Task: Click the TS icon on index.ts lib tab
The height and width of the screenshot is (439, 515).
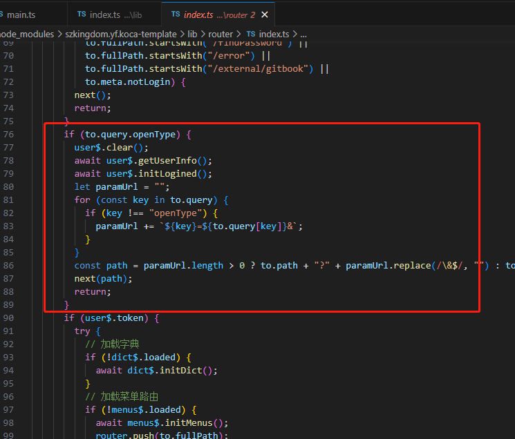Action: [x=82, y=14]
